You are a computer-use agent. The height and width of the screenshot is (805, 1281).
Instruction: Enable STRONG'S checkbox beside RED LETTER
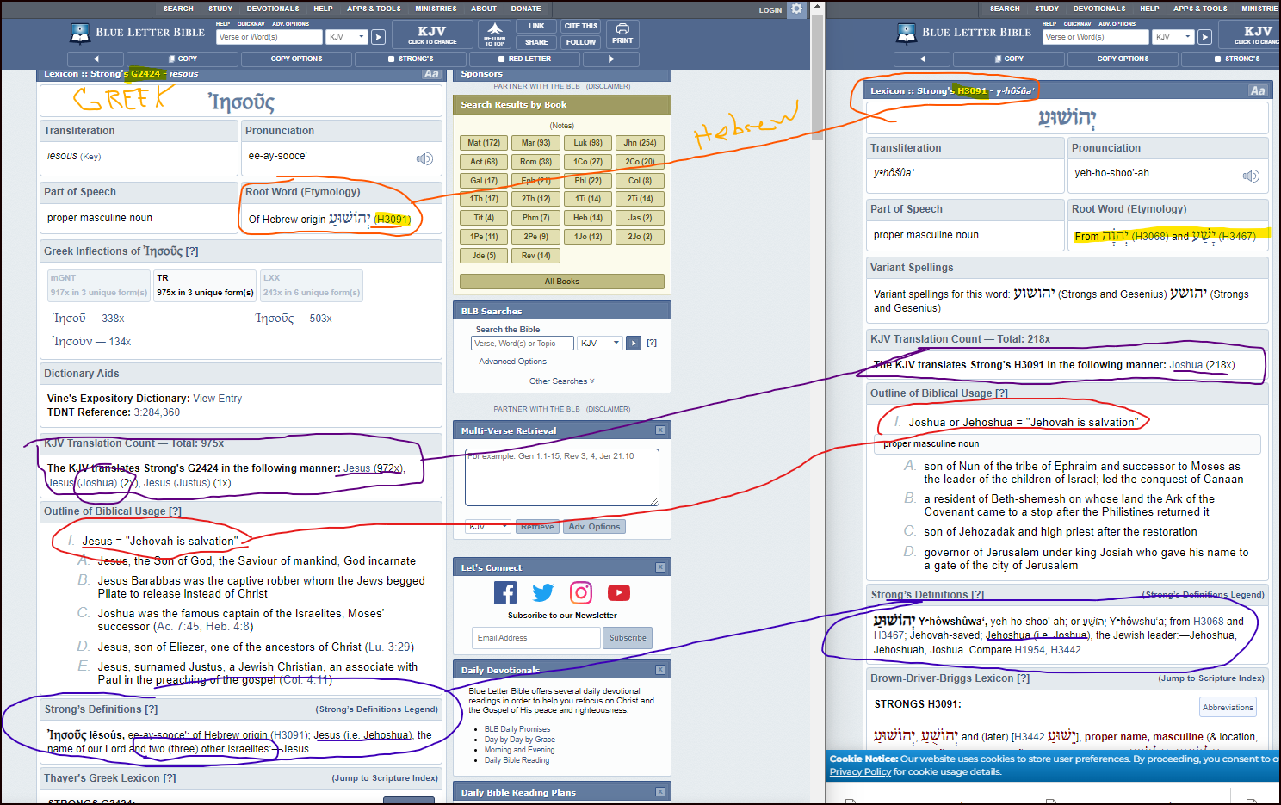tap(392, 59)
